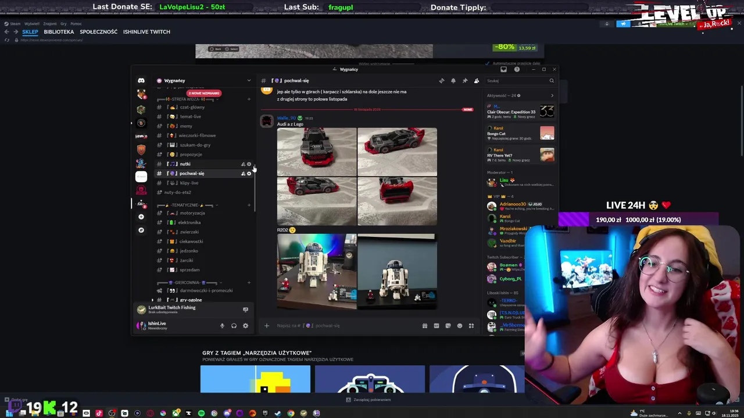Add channel to GIERCOWNIA category
The width and height of the screenshot is (744, 418).
[x=249, y=283]
